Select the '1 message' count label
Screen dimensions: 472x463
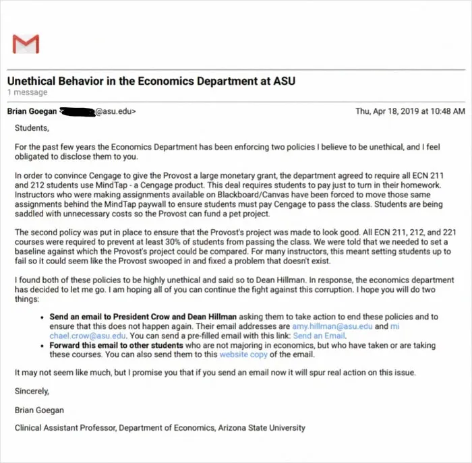pyautogui.click(x=28, y=92)
